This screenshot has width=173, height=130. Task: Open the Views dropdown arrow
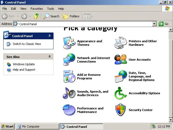point(92,17)
